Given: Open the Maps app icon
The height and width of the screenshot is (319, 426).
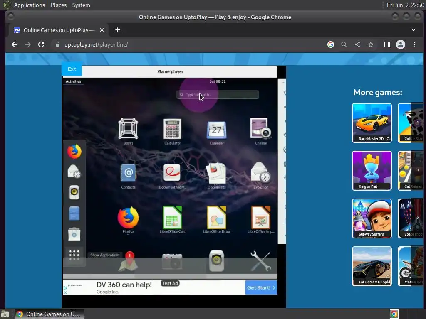Looking at the screenshot, I should tap(128, 262).
